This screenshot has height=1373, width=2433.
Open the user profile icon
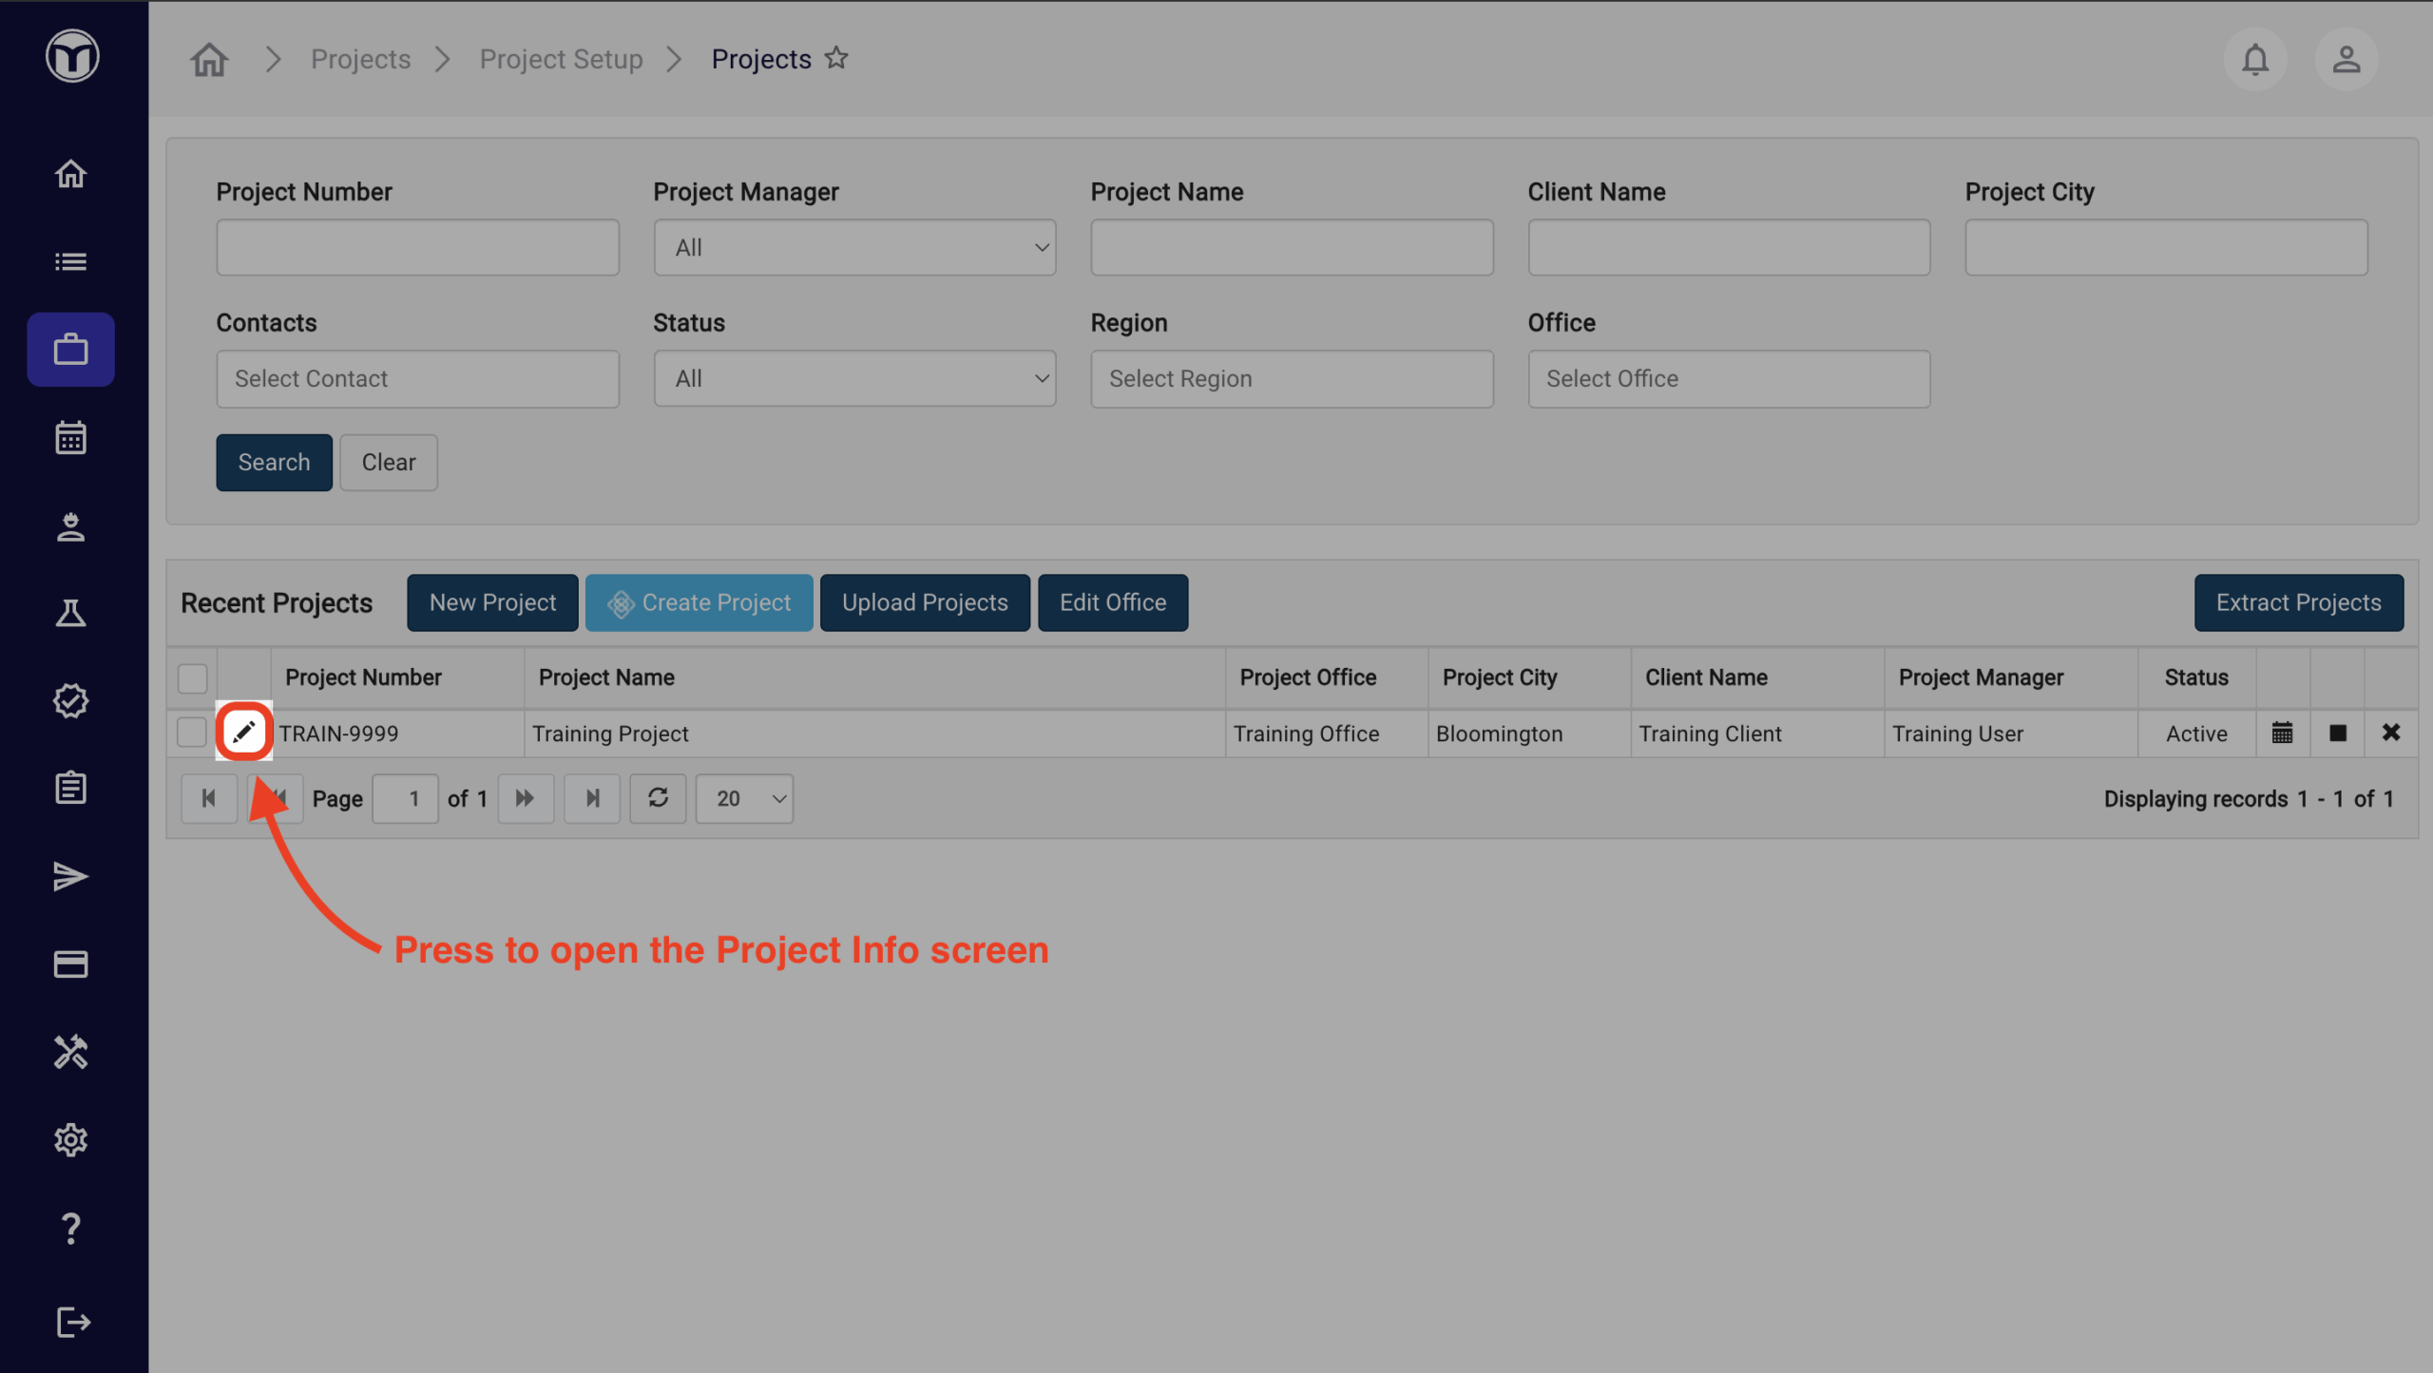2346,60
